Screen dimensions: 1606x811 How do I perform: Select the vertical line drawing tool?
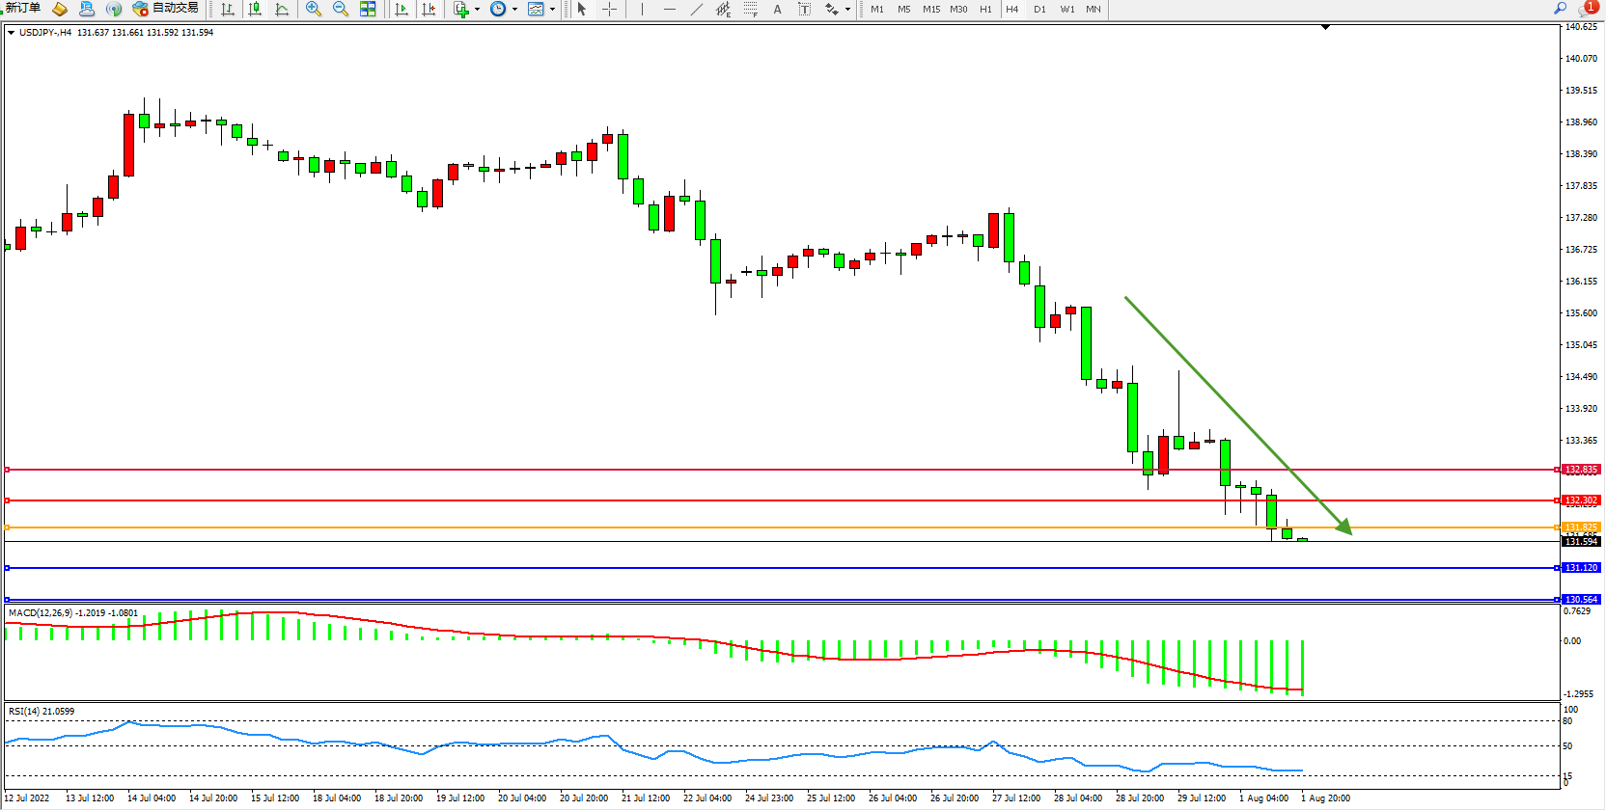tap(642, 9)
